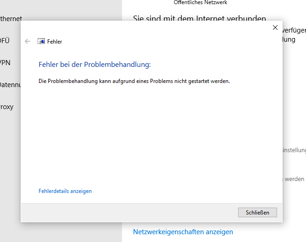Select the Proxy item in the Settings sidebar
Viewport: 306px width, 242px height.
tap(6, 107)
